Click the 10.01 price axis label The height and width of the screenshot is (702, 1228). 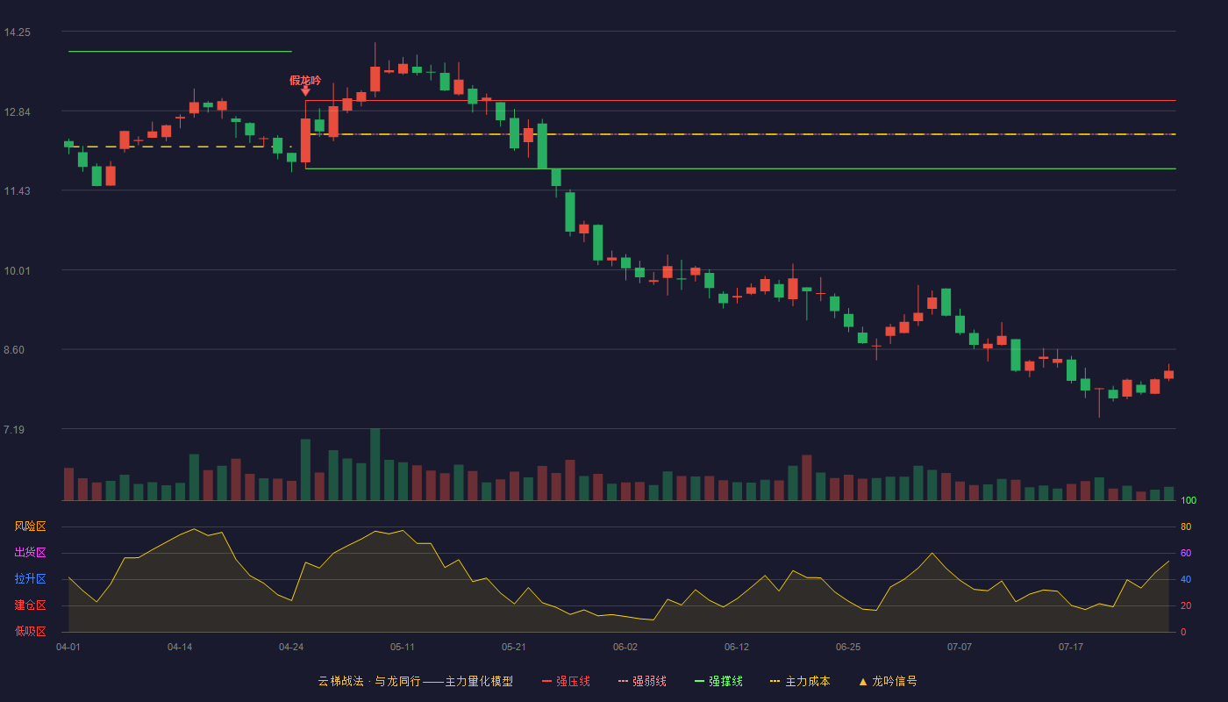click(18, 270)
